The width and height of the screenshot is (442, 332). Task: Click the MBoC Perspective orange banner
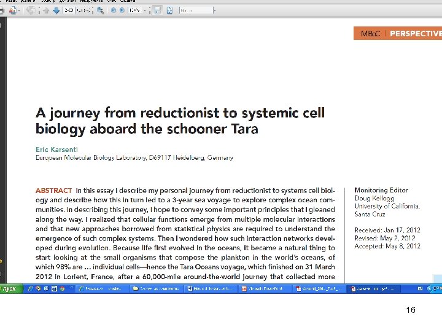point(398,33)
